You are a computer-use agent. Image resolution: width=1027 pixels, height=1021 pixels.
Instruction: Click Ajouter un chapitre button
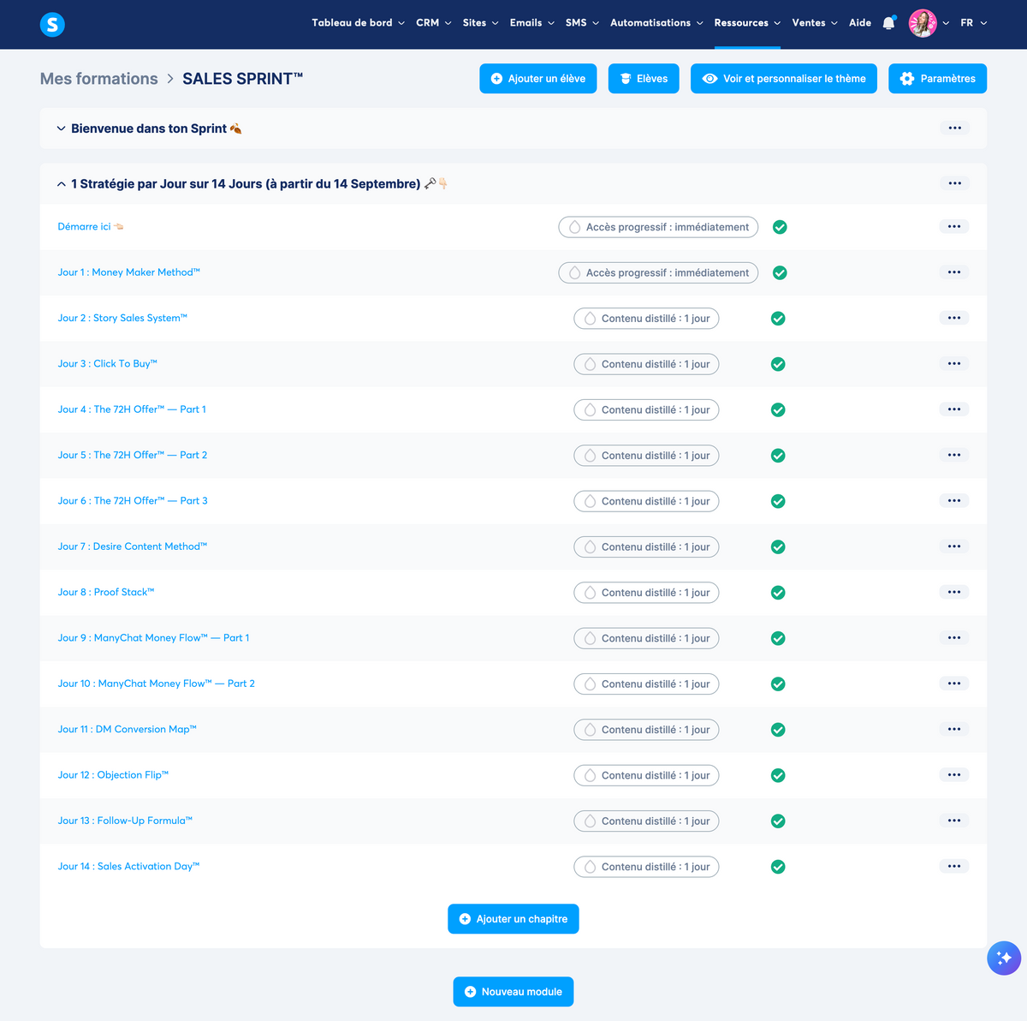(513, 919)
